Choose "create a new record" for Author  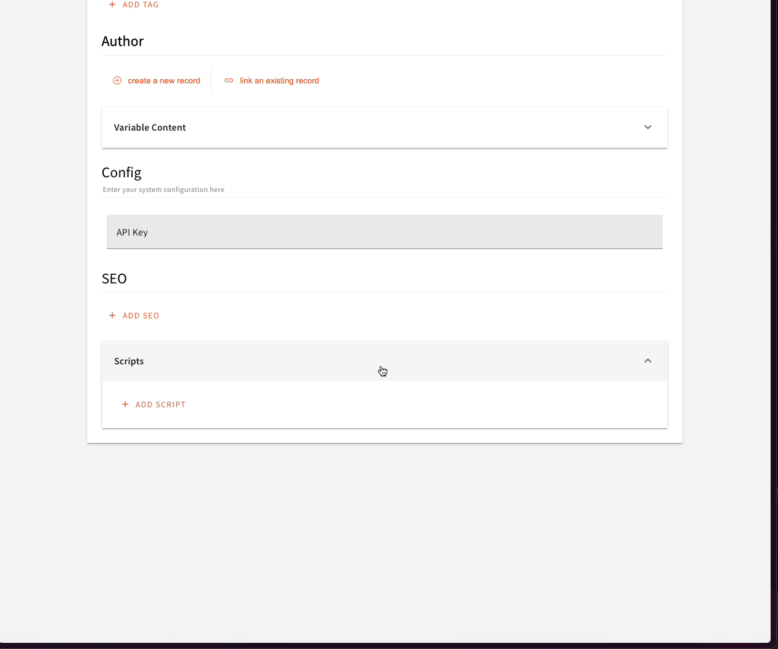164,81
